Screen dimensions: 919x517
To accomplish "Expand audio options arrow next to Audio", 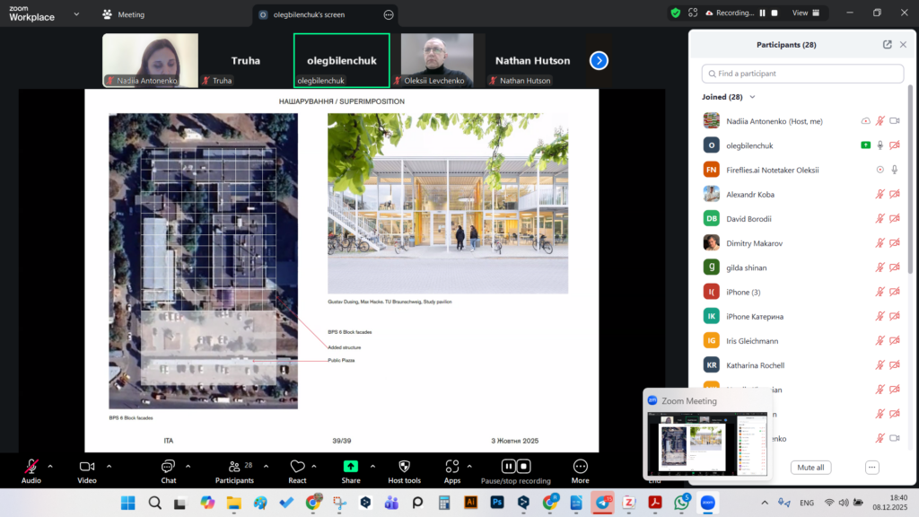I will [50, 466].
